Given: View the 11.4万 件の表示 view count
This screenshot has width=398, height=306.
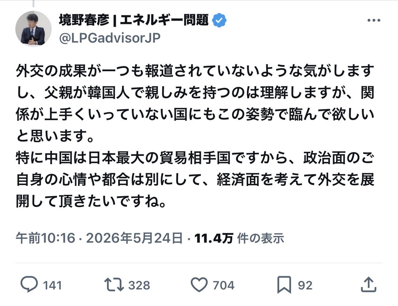Looking at the screenshot, I should coord(239,238).
